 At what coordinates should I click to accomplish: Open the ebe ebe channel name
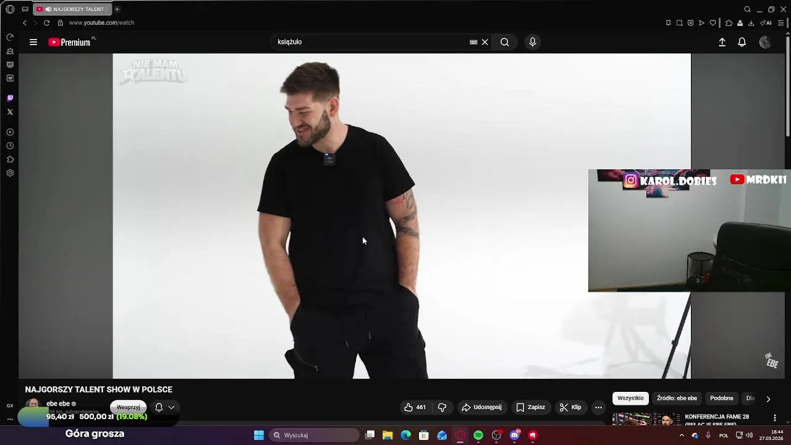tap(58, 404)
